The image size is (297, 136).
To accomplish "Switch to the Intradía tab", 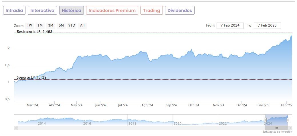I will click(x=14, y=11).
